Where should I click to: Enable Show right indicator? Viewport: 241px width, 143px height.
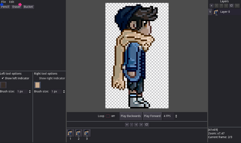(x=37, y=78)
